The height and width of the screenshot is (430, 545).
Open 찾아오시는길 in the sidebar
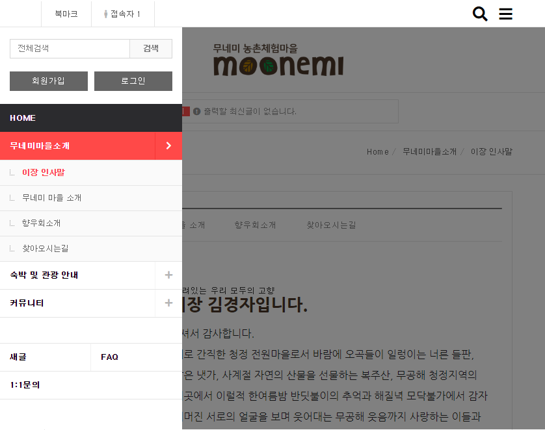point(45,249)
